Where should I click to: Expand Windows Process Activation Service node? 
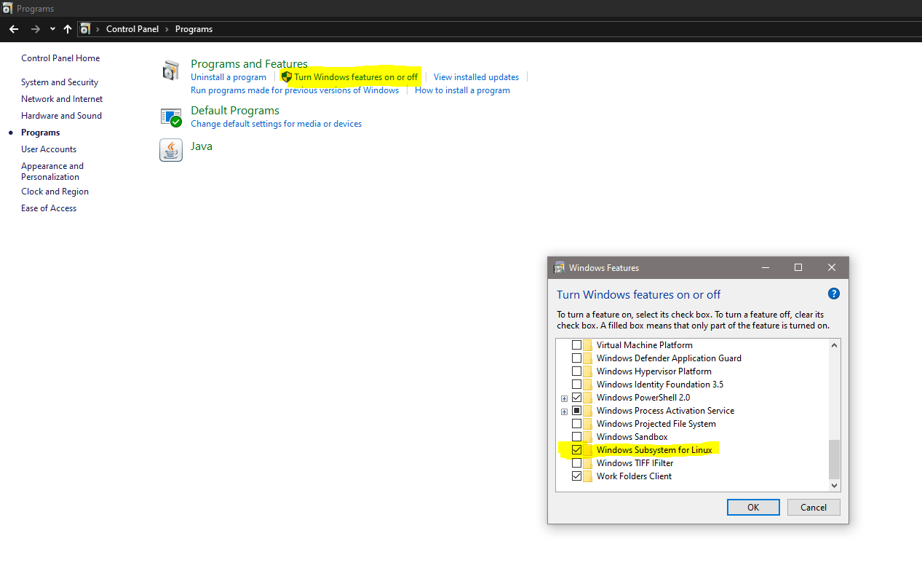click(x=564, y=411)
